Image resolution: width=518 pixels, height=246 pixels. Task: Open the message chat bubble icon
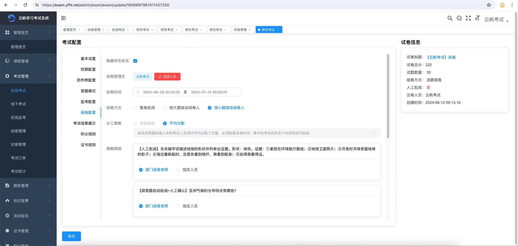459,18
